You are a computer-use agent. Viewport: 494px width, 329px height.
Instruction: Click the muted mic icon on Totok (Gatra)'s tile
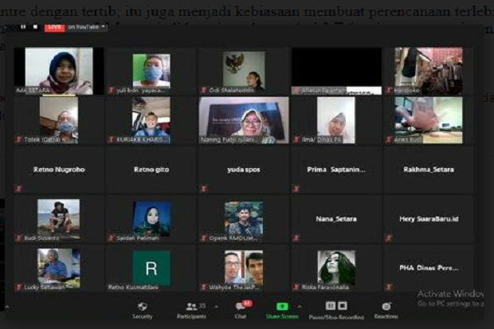click(18, 139)
